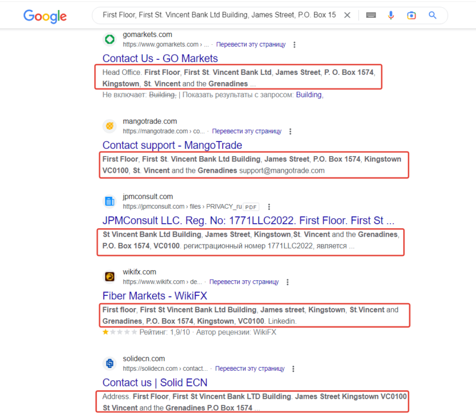Click inside the Google search field

(218, 15)
